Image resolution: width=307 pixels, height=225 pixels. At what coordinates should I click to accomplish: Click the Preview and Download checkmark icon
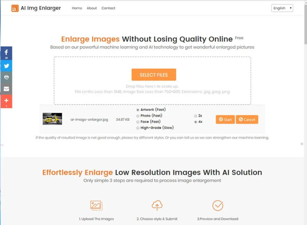[x=218, y=205]
